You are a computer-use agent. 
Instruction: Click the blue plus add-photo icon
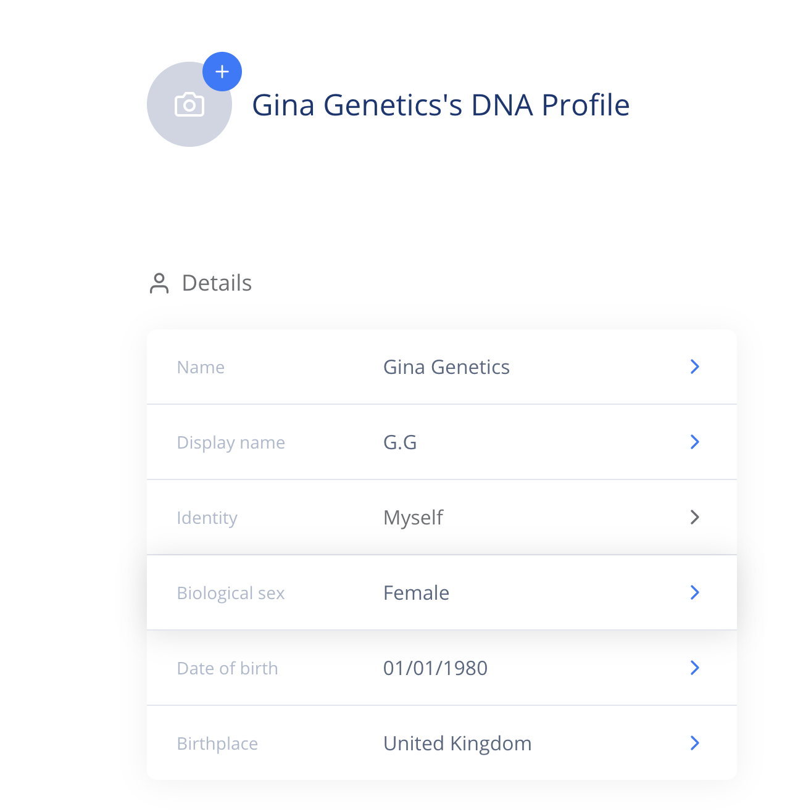222,72
